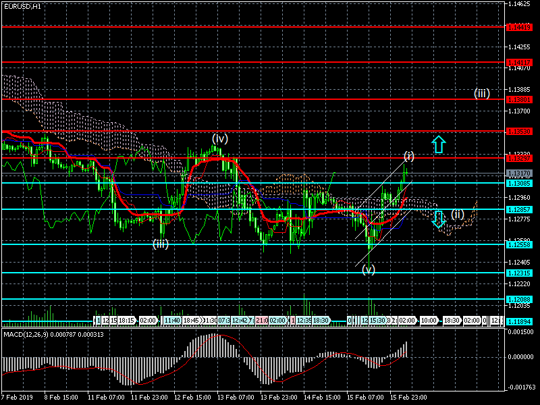
Task: Select the (iv) wave label
Action: [x=220, y=138]
